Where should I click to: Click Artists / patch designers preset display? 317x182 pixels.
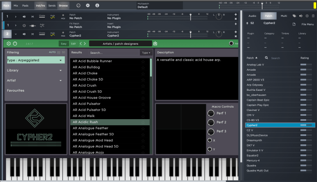tap(121, 44)
